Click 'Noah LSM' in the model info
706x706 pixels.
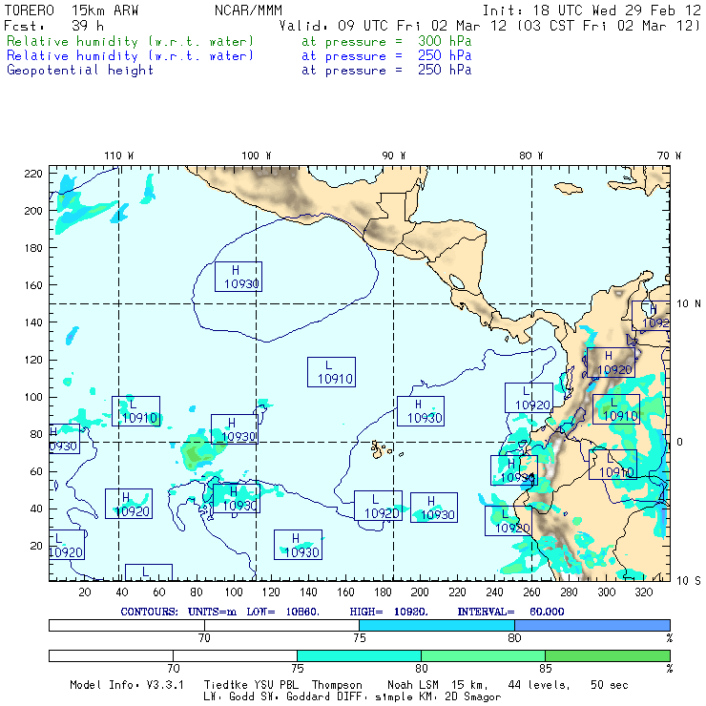[413, 685]
